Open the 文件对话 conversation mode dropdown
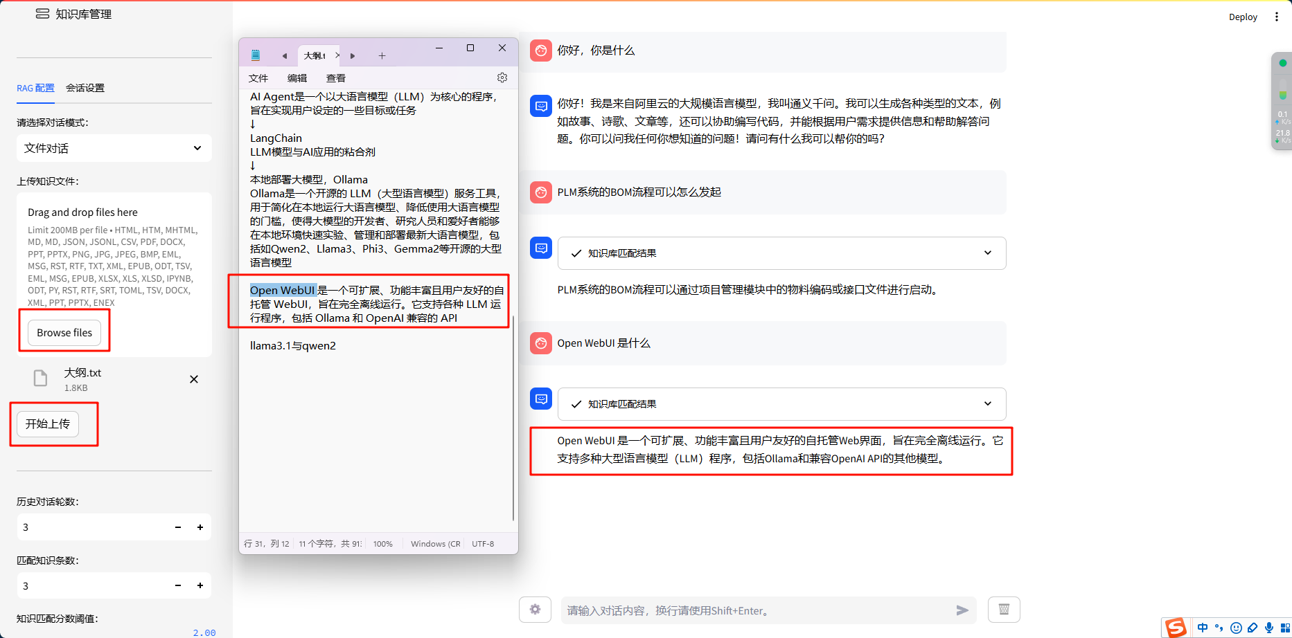The image size is (1292, 638). (114, 148)
